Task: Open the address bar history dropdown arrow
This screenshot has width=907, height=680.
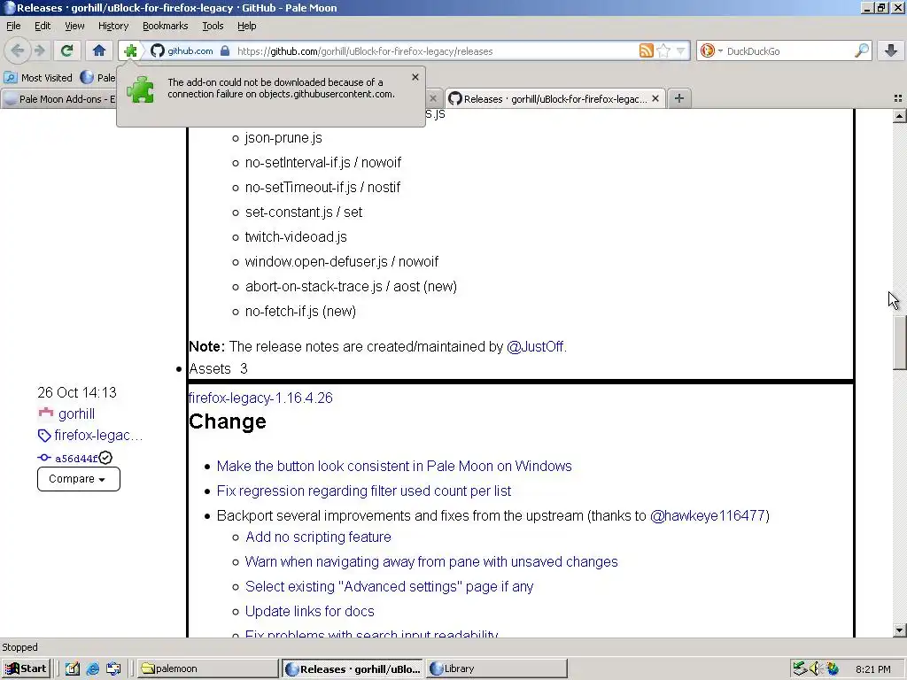Action: point(680,50)
